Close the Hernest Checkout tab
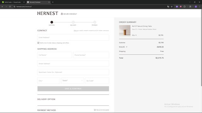Screen dimensions: 202x113 pyautogui.click(x=49, y=2)
